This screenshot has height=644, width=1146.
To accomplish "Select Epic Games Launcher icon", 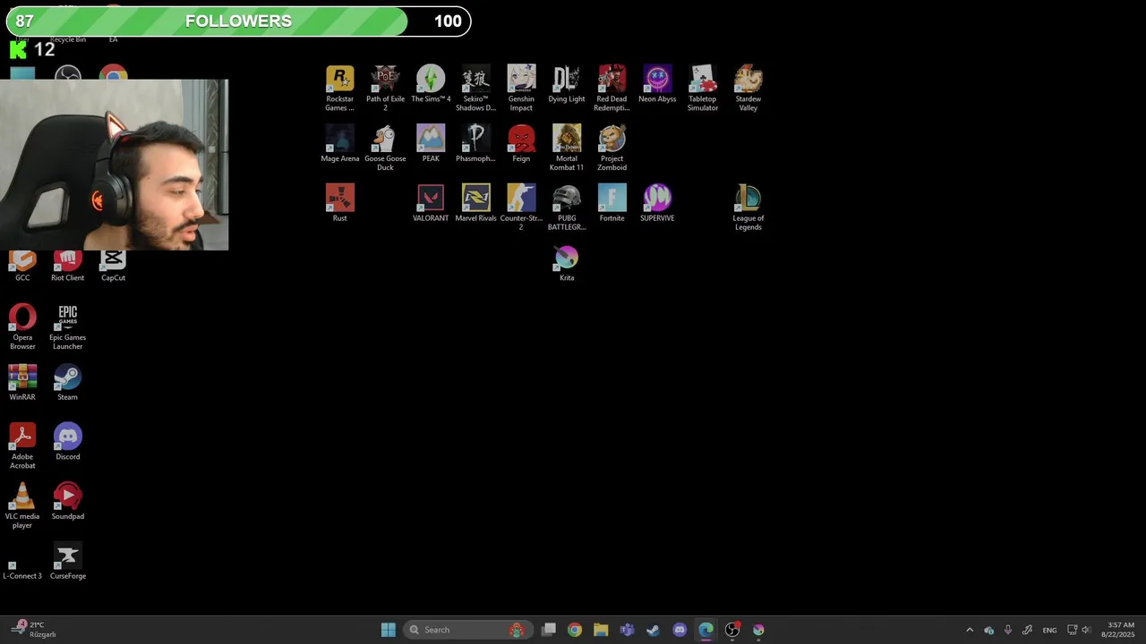I will pos(67,326).
